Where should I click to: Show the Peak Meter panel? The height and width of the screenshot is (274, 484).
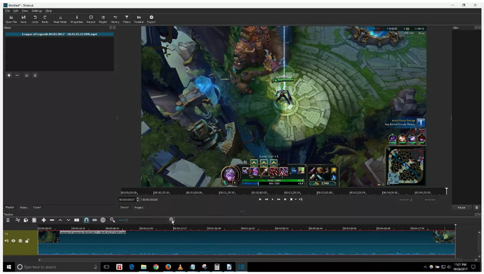(60, 19)
